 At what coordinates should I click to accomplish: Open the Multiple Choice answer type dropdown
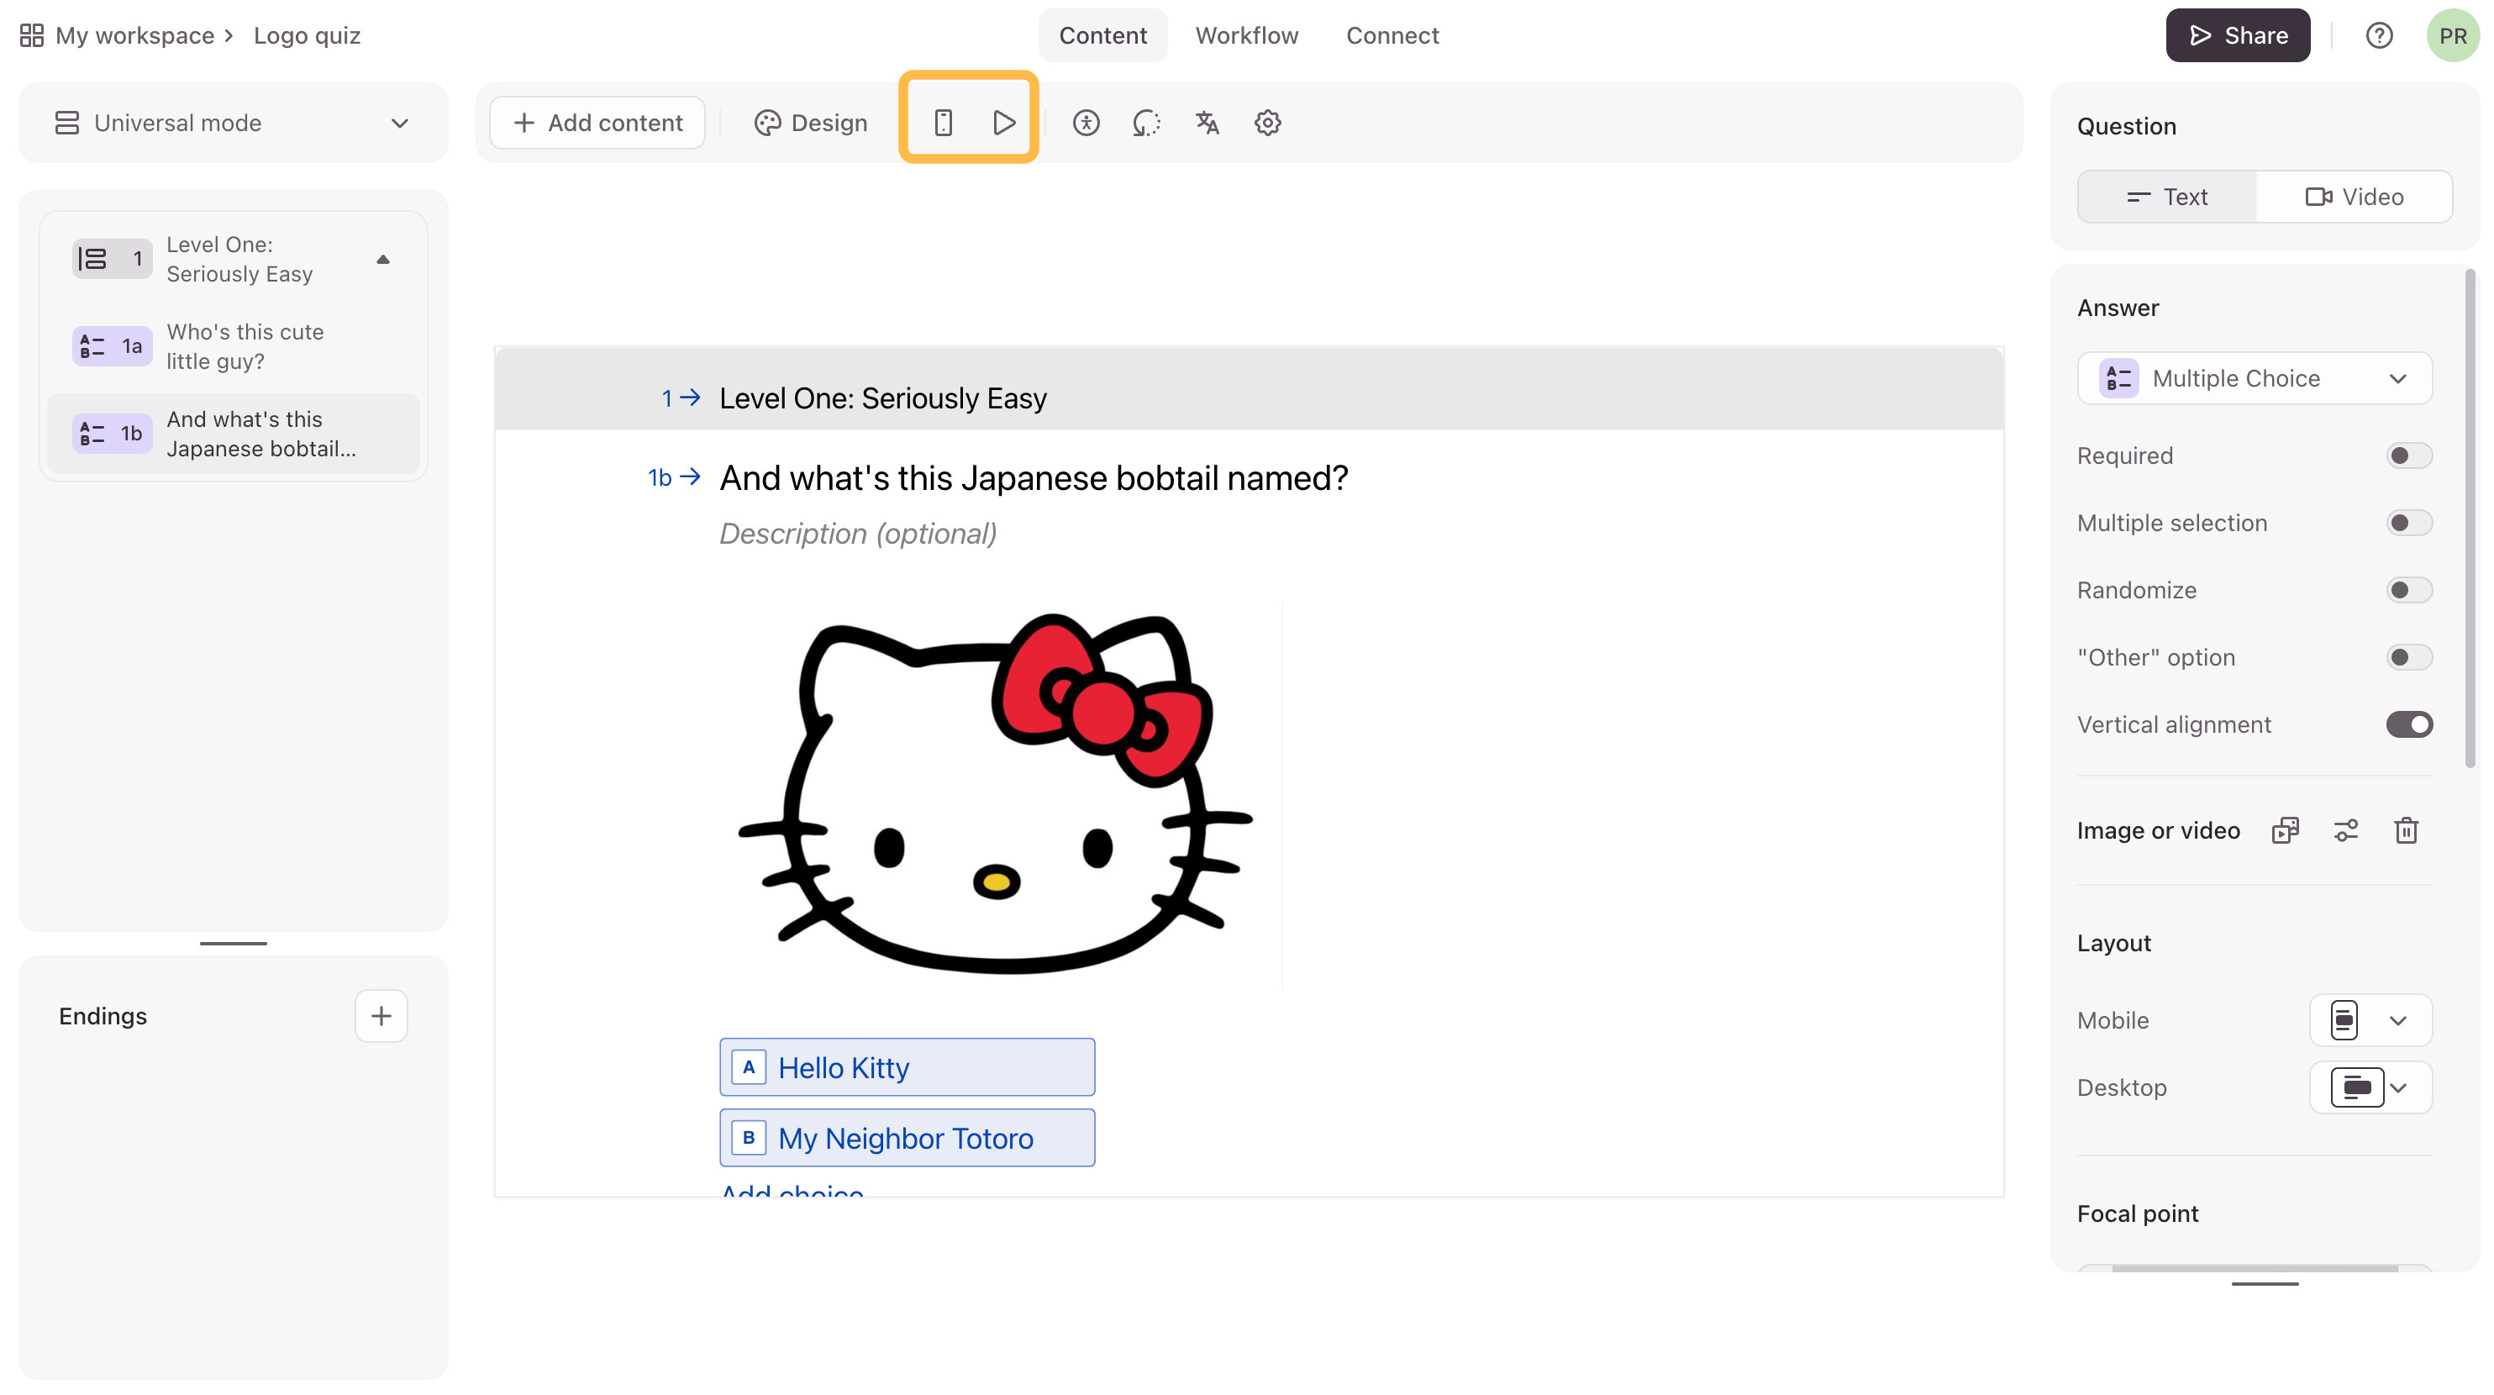click(x=2254, y=378)
